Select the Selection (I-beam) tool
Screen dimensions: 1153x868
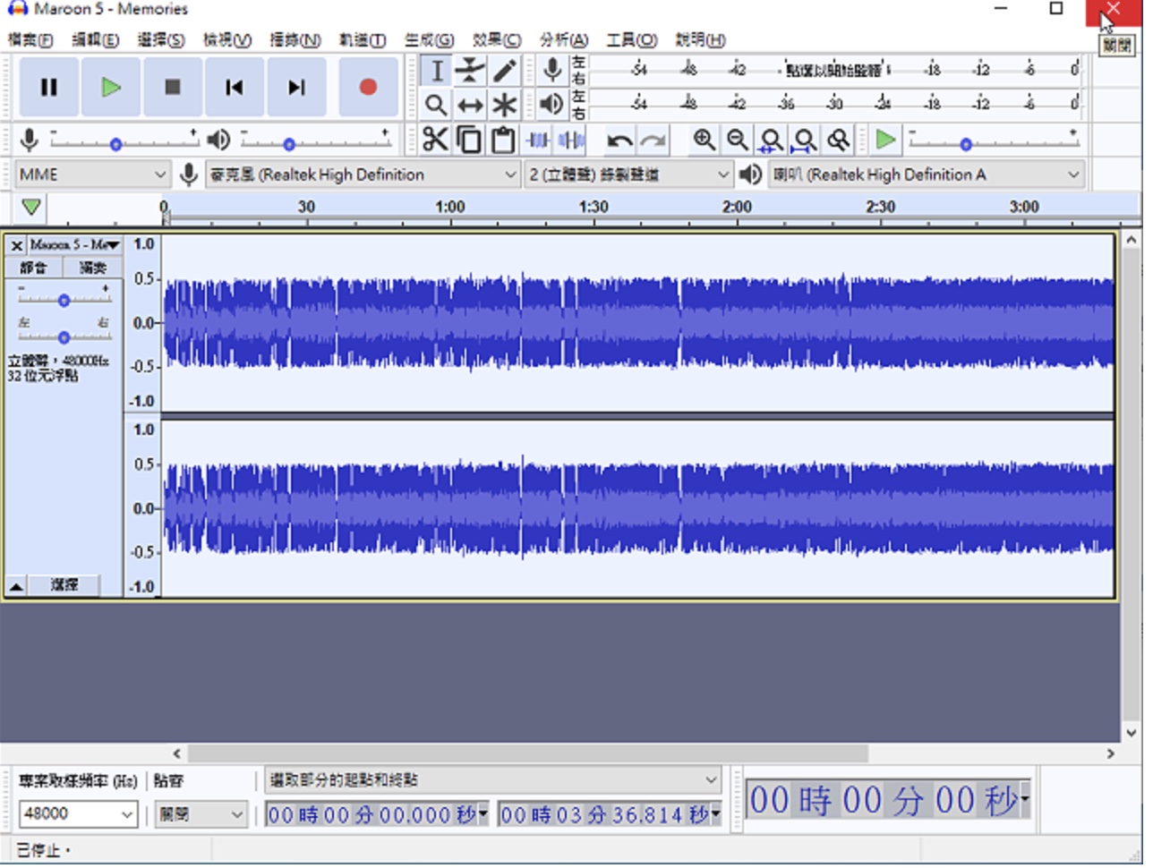coord(436,71)
